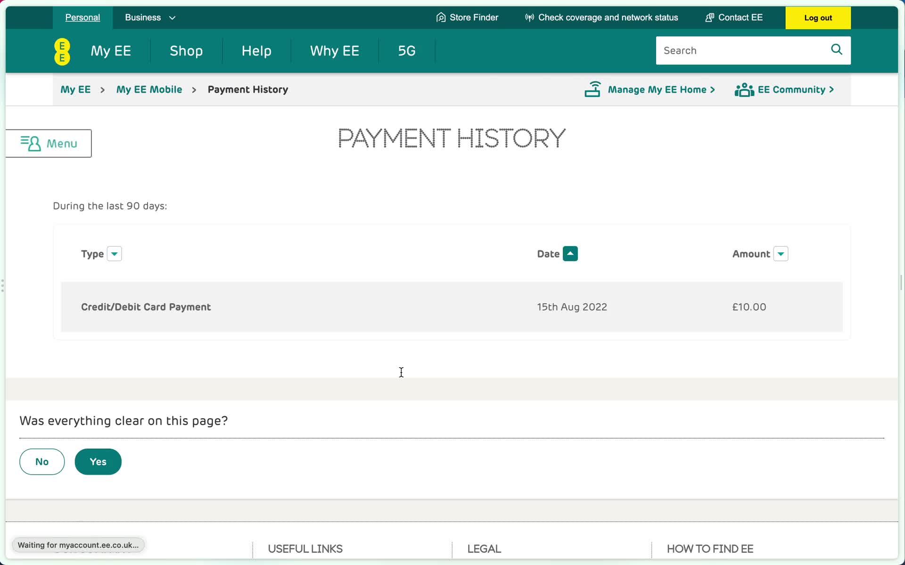The height and width of the screenshot is (565, 905).
Task: Click the search magnifier icon
Action: [837, 49]
